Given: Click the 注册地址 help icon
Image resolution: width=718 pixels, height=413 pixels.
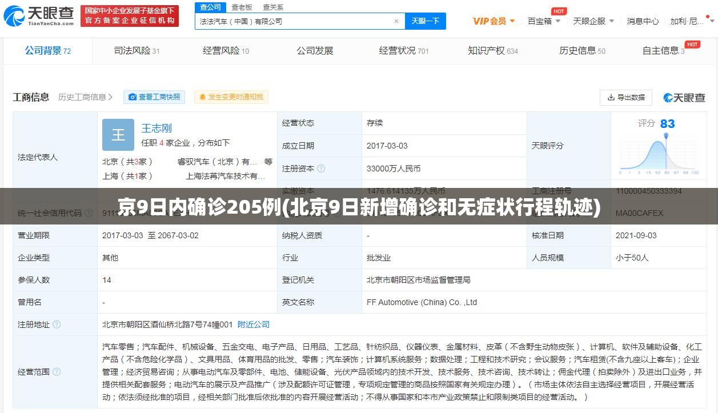Looking at the screenshot, I should 57,324.
